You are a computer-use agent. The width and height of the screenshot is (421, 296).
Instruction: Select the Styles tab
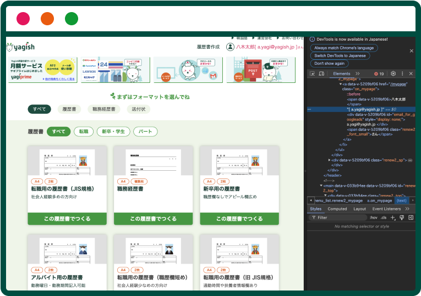[316, 209]
